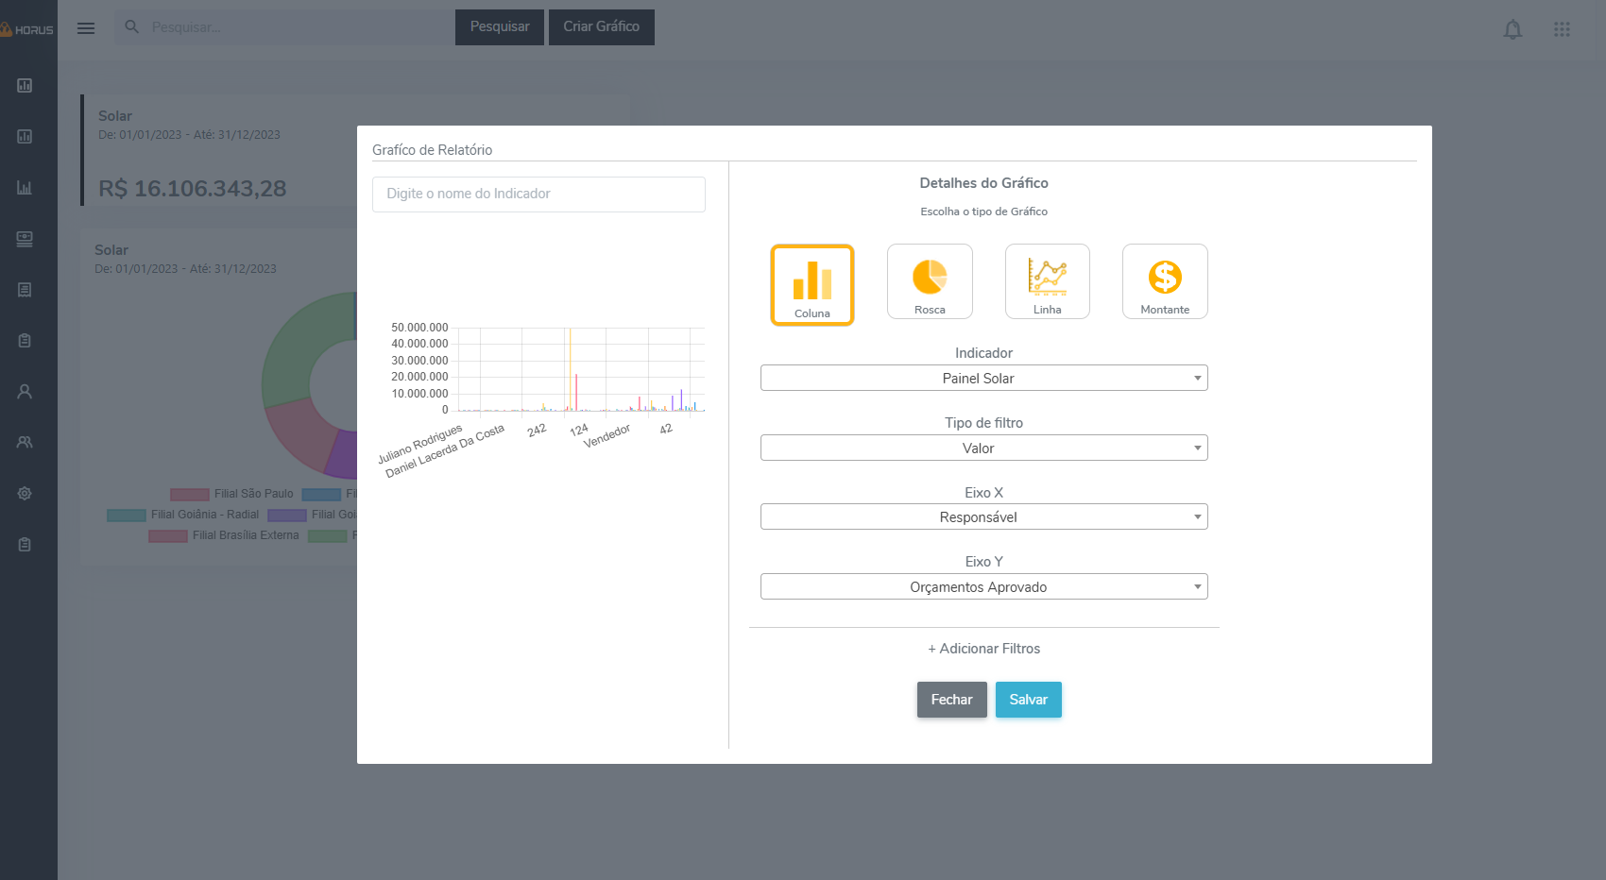The height and width of the screenshot is (880, 1606).
Task: Choose the Rosca donut chart type
Action: point(930,281)
